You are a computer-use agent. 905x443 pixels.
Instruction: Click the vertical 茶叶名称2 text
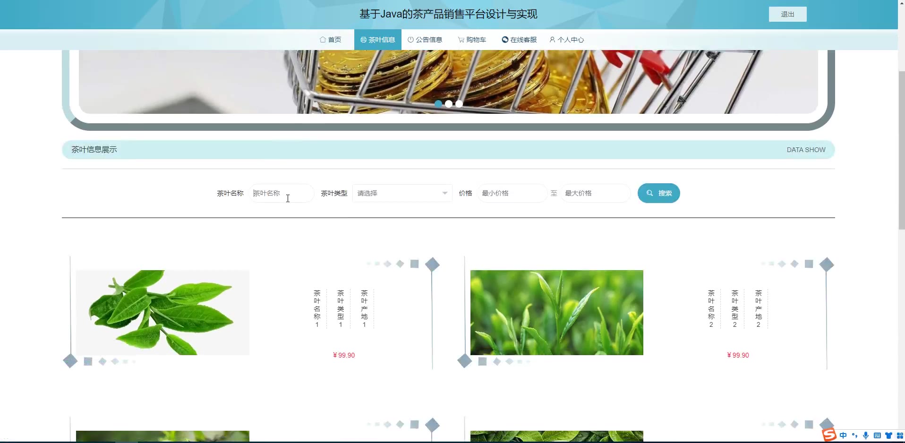711,309
